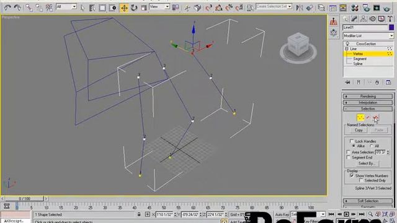397x223 pixels.
Task: Click the Undo arrow icon
Action: tap(7, 7)
